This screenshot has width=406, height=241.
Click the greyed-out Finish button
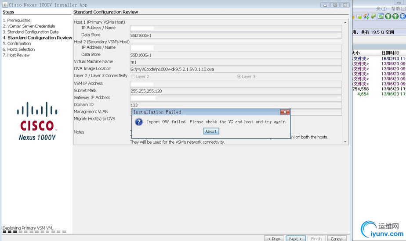coord(316,238)
